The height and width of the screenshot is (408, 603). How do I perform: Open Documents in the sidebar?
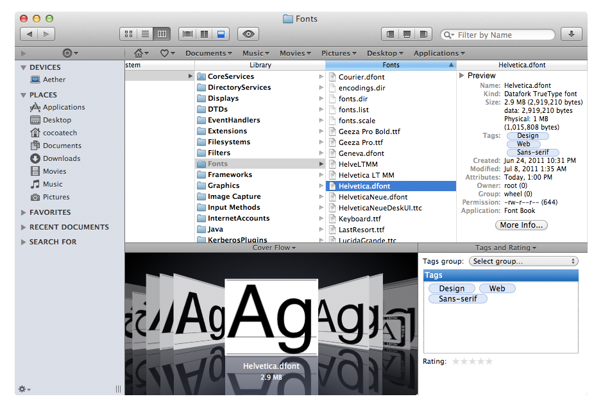coord(56,146)
